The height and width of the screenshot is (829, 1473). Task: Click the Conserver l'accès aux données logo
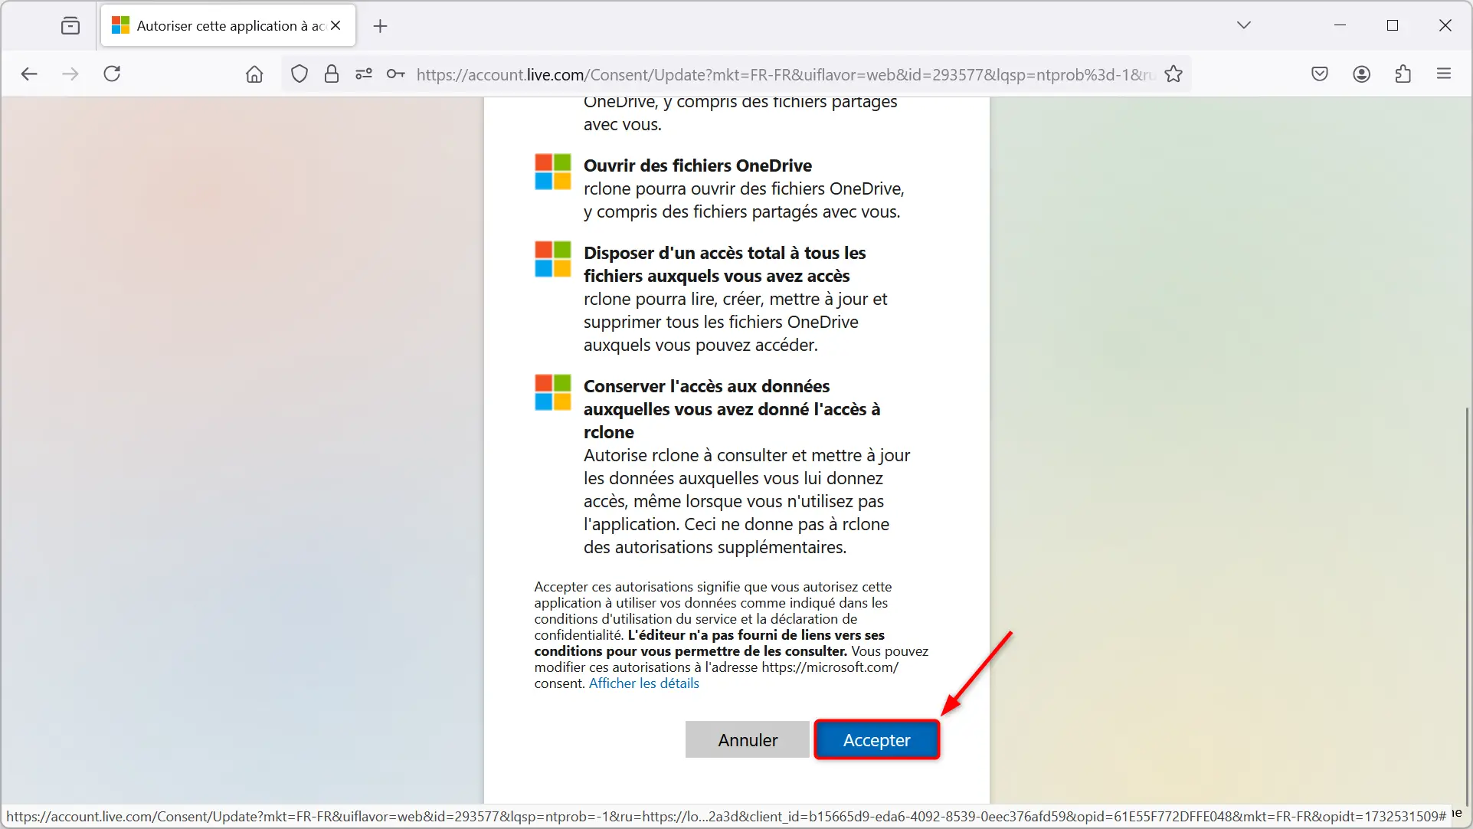pos(552,392)
